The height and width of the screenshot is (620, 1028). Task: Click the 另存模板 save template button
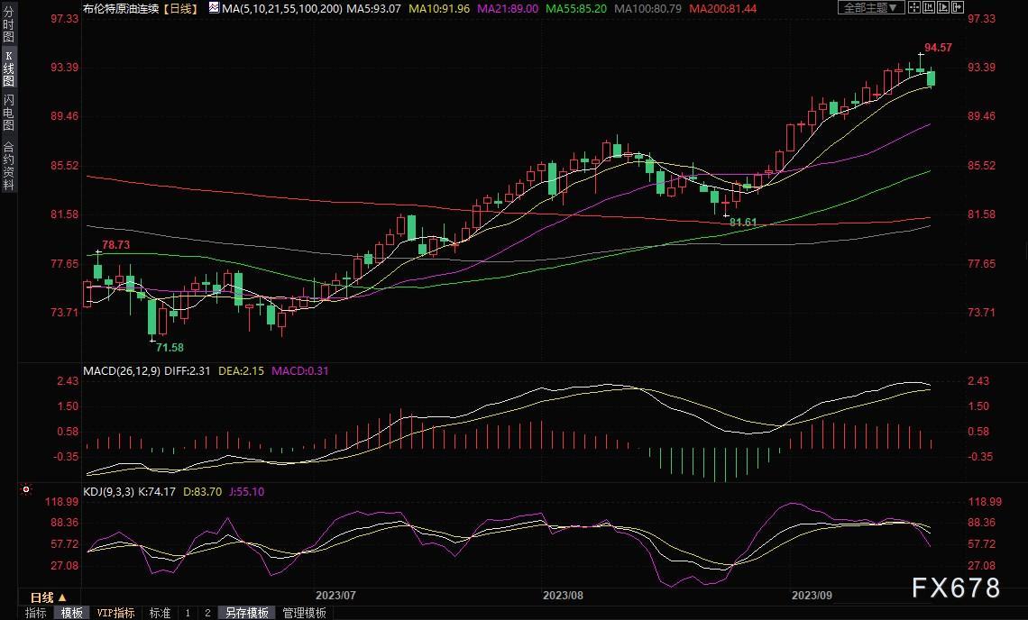point(247,613)
